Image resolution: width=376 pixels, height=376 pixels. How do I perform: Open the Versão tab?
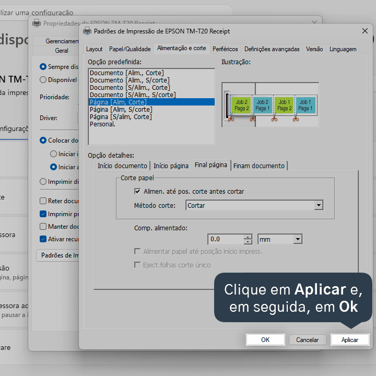[314, 49]
